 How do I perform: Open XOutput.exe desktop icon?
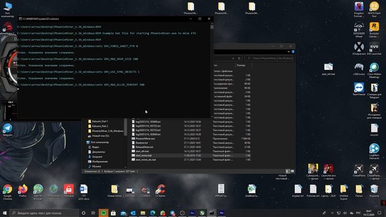359,48
